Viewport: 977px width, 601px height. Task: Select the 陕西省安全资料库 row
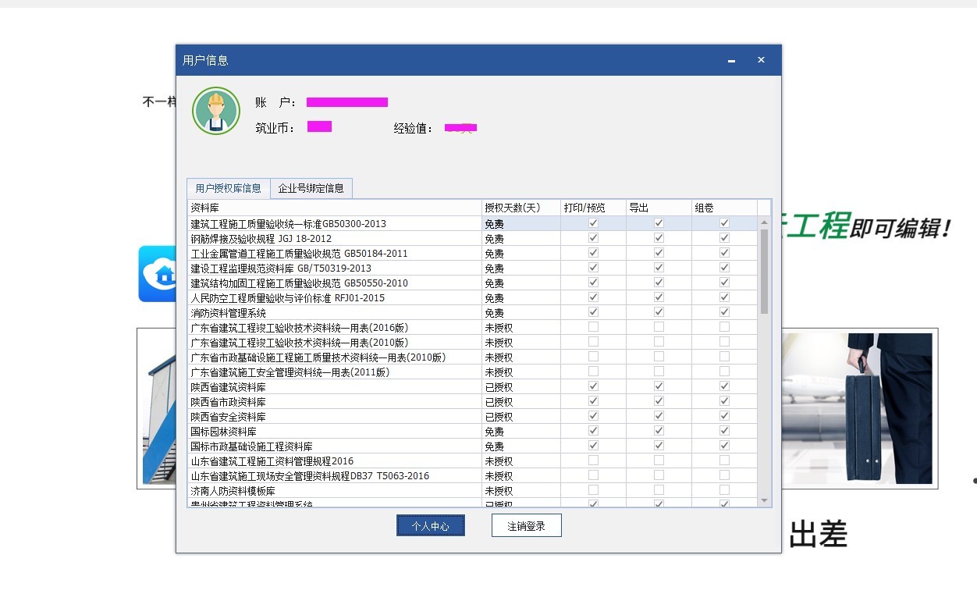pos(334,417)
